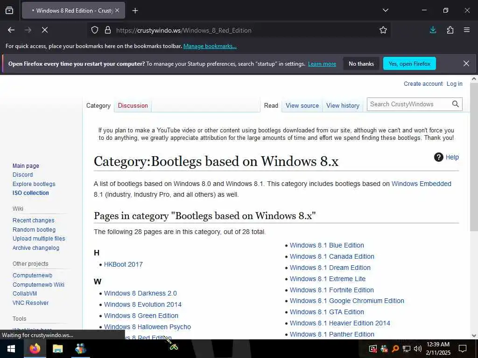478x358 pixels.
Task: Dismiss the startup notification bar
Action: (466, 63)
